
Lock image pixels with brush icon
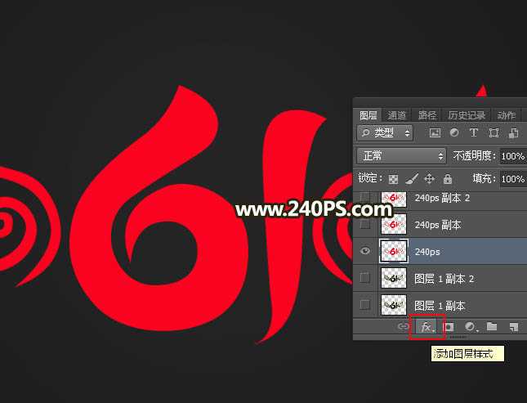[412, 178]
